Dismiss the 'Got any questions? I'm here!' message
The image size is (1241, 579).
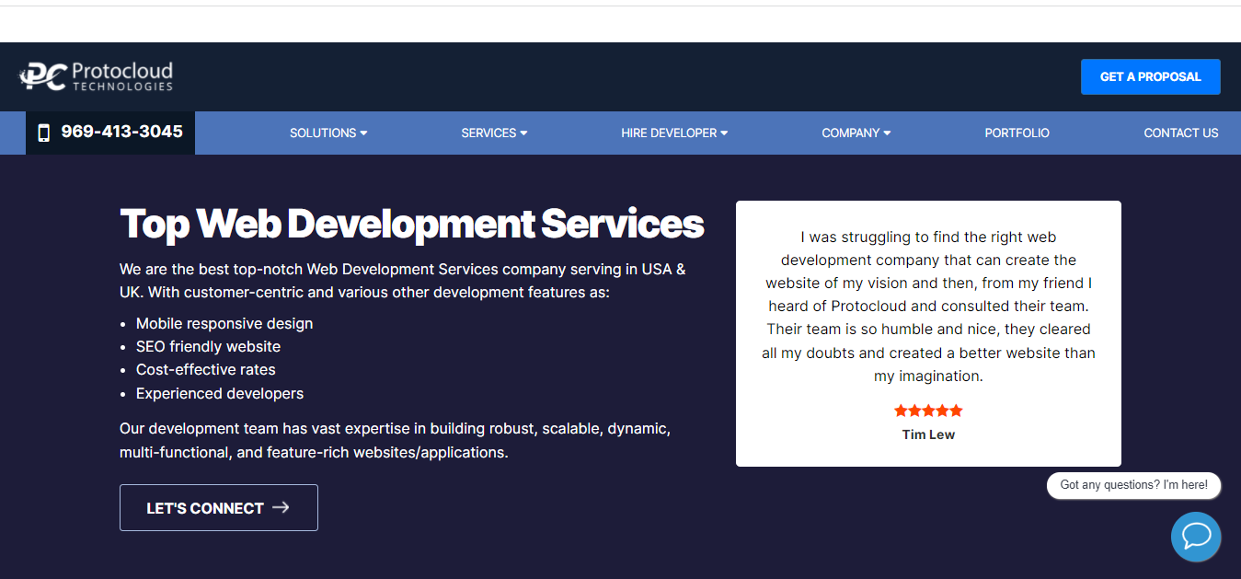pyautogui.click(x=1133, y=485)
